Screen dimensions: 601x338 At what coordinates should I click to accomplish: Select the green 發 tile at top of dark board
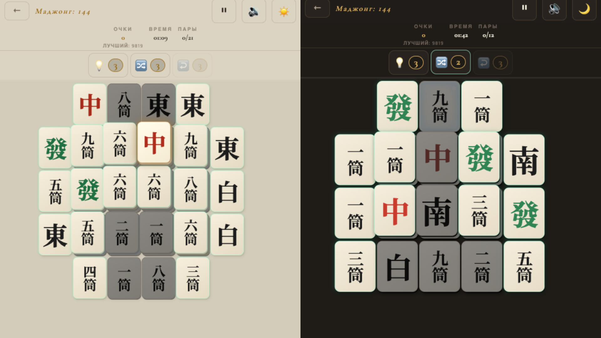[397, 106]
